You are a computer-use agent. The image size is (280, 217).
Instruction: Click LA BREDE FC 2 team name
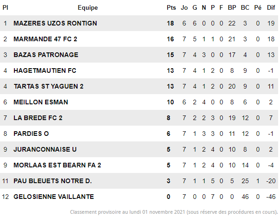(x=38, y=118)
